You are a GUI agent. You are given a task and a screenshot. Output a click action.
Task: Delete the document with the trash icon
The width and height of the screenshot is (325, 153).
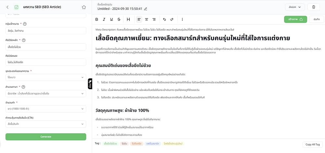313,7
